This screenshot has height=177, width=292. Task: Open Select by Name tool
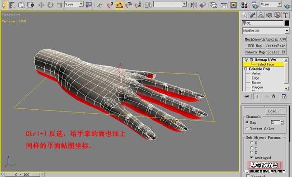click(x=12, y=5)
